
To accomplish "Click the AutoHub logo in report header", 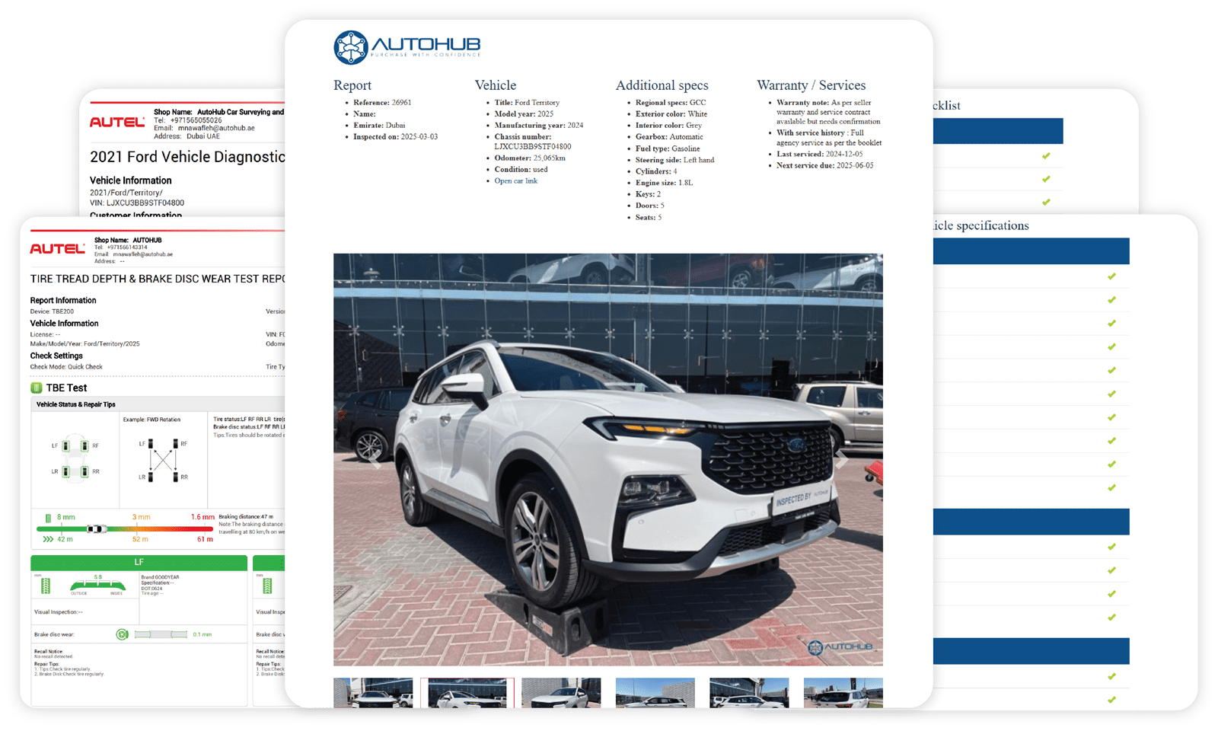I will coord(407,47).
